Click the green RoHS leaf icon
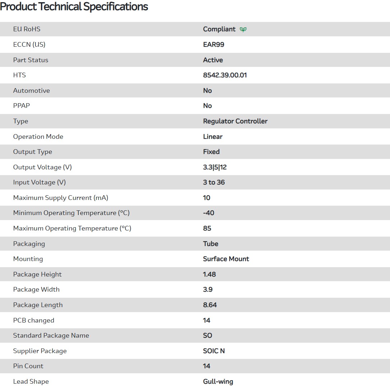The height and width of the screenshot is (388, 390). click(x=243, y=29)
